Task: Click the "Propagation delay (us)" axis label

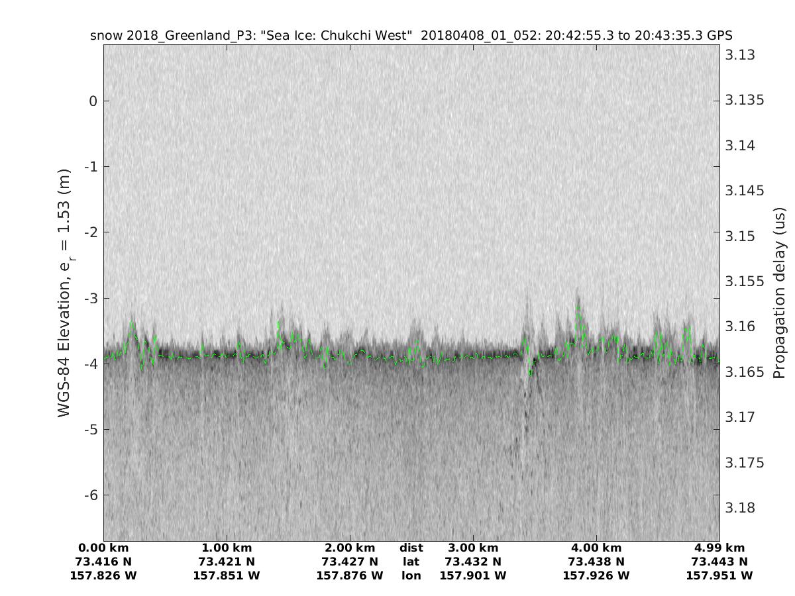Action: click(x=779, y=292)
